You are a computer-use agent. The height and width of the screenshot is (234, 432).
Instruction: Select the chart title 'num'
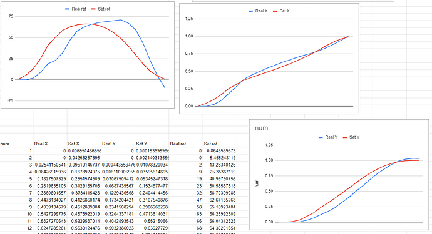262,128
